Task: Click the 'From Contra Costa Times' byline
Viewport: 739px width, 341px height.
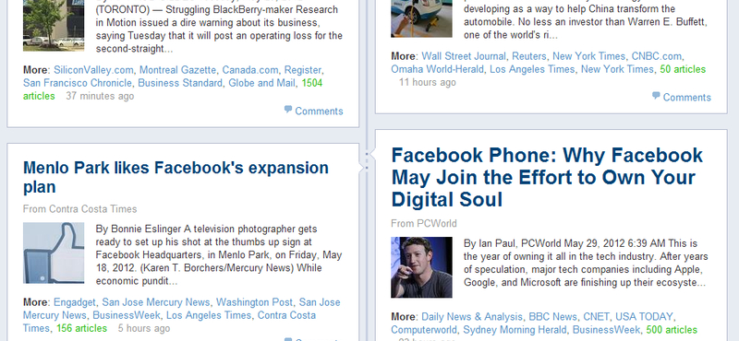Action: (80, 209)
